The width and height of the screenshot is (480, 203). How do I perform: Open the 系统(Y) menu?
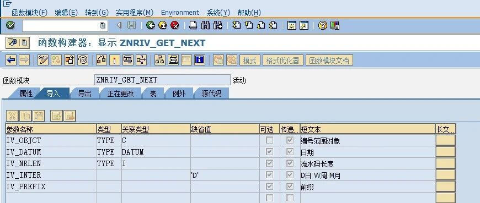click(218, 13)
